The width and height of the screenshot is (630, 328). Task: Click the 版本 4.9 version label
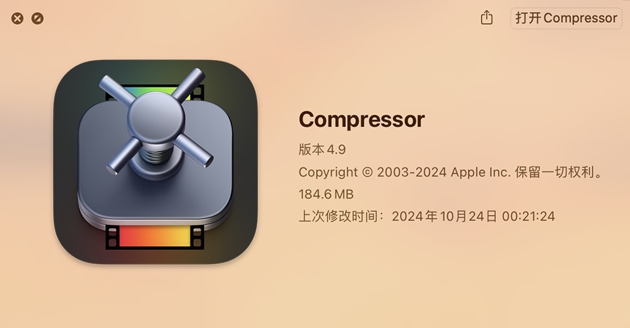pos(322,150)
